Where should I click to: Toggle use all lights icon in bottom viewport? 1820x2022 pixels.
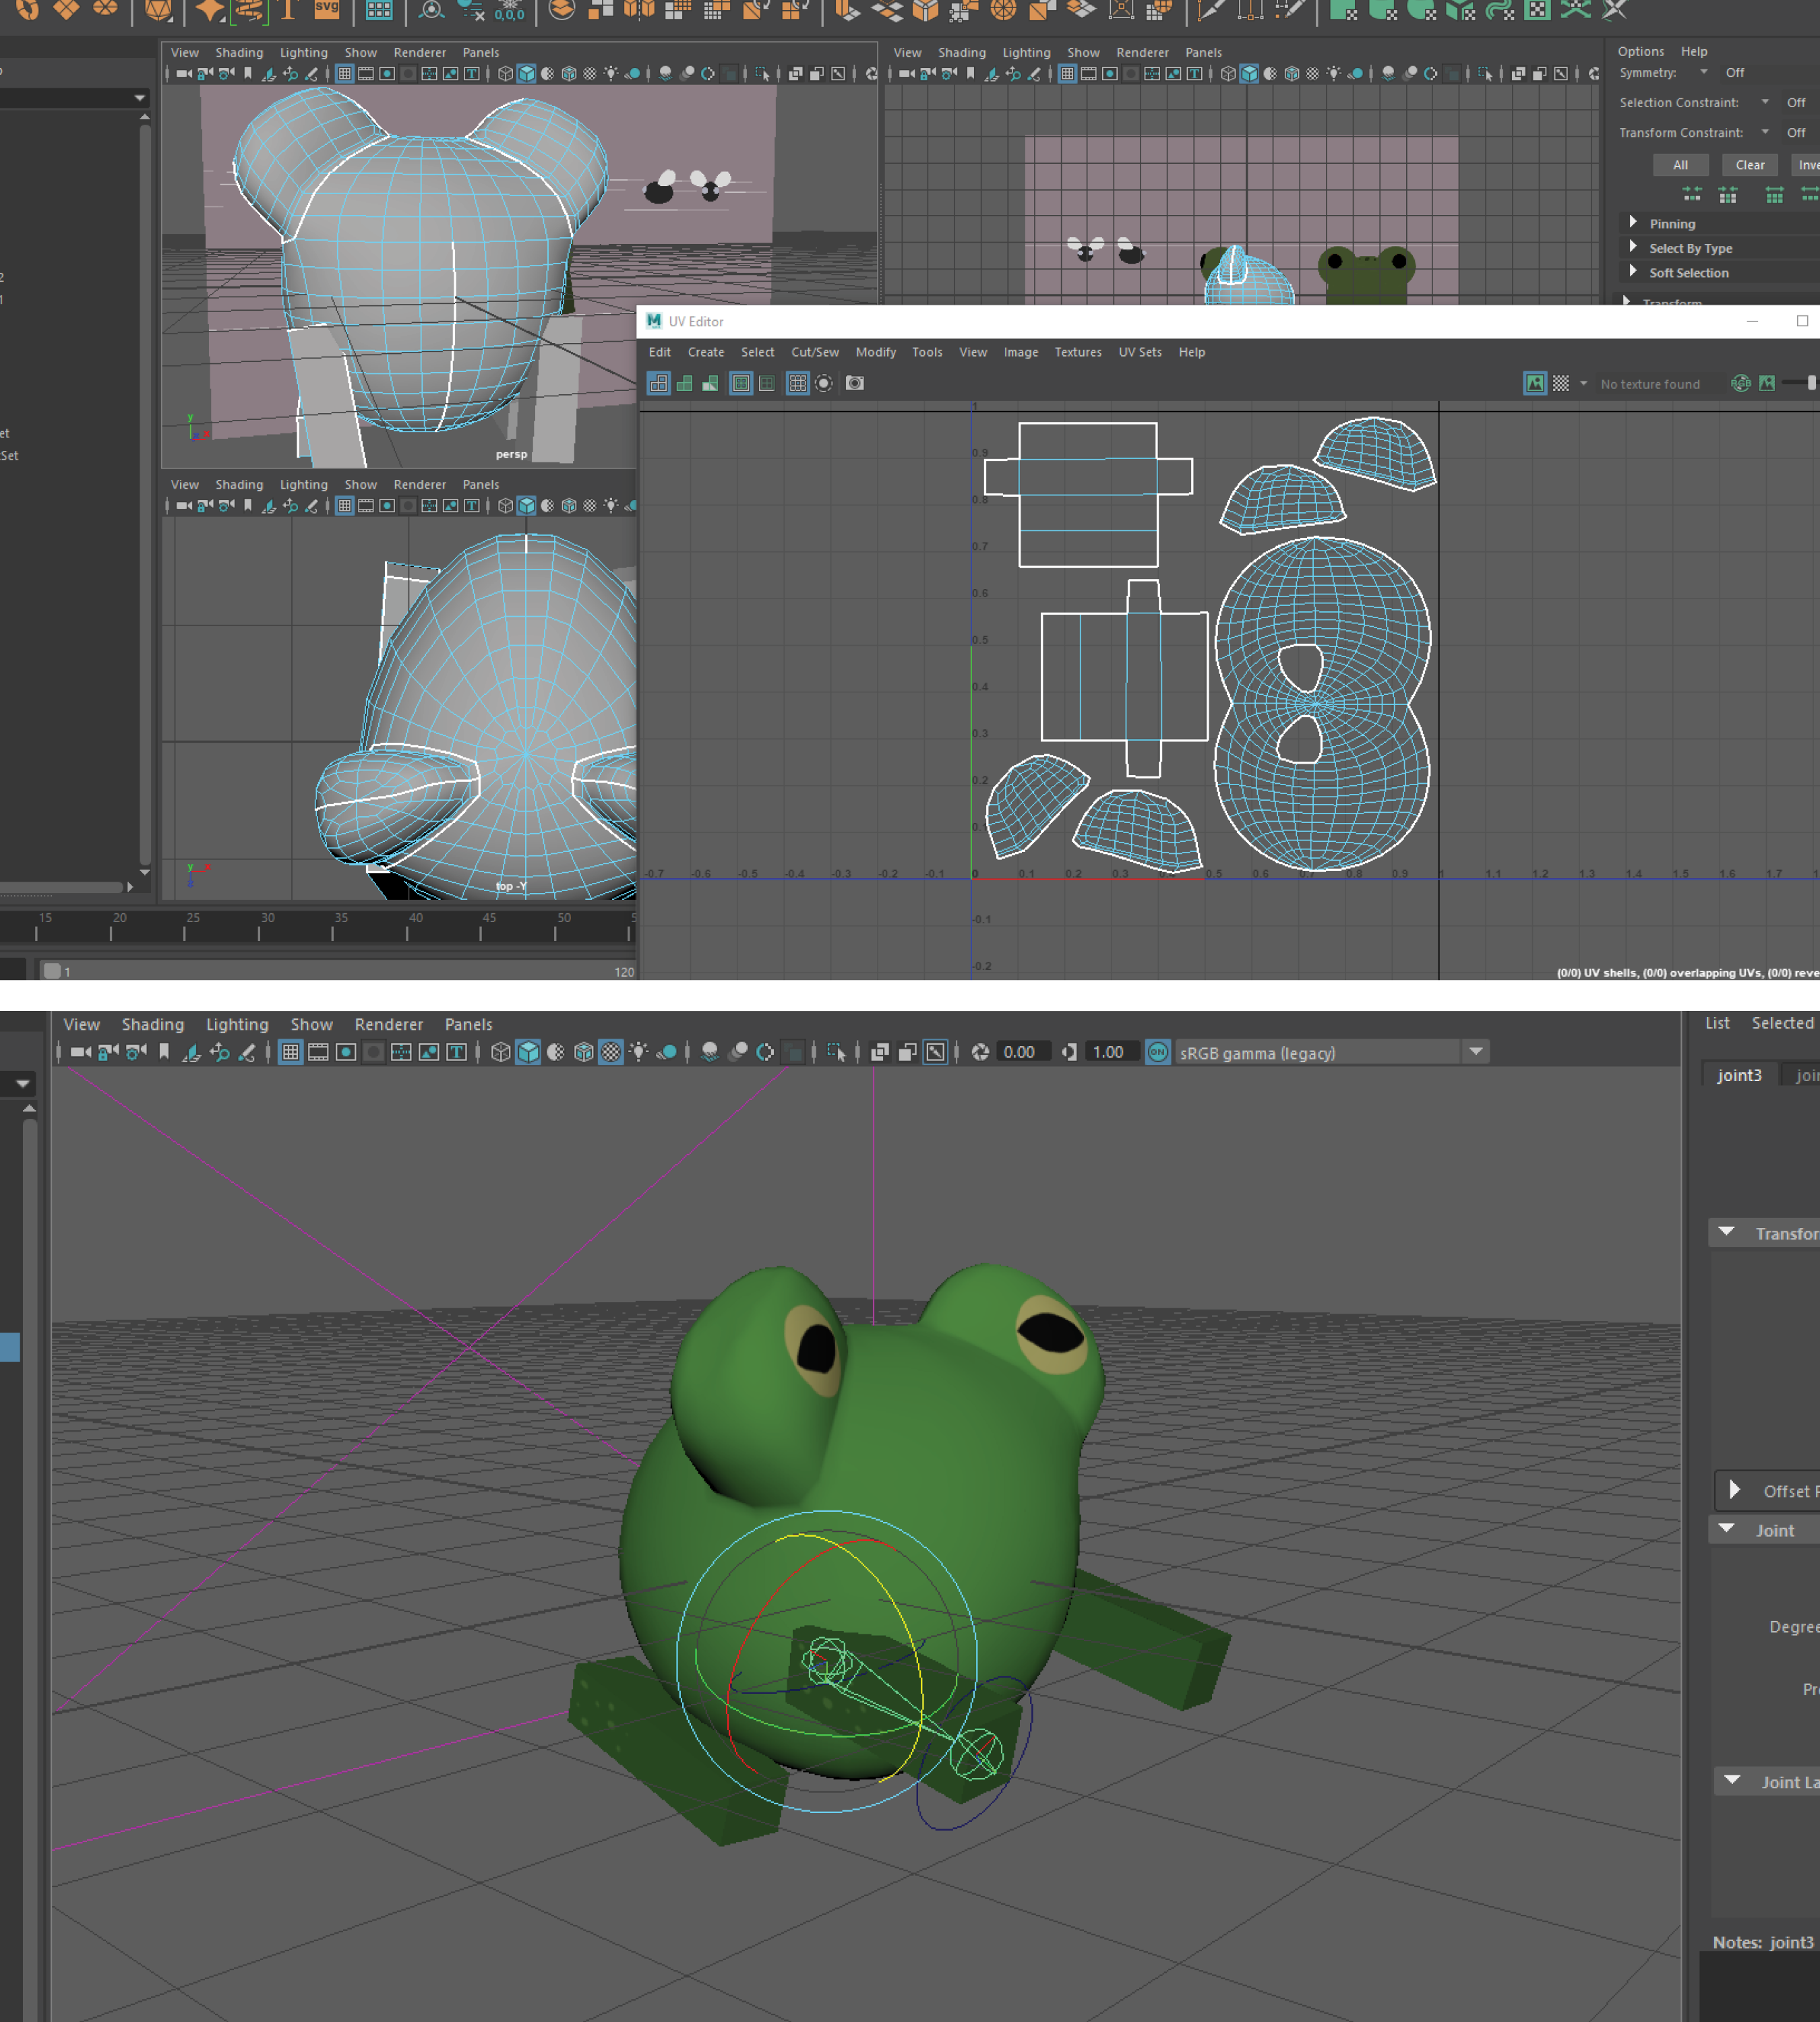pos(638,1052)
